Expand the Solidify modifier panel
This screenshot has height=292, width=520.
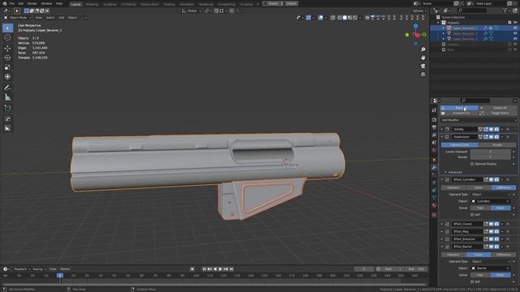click(442, 129)
